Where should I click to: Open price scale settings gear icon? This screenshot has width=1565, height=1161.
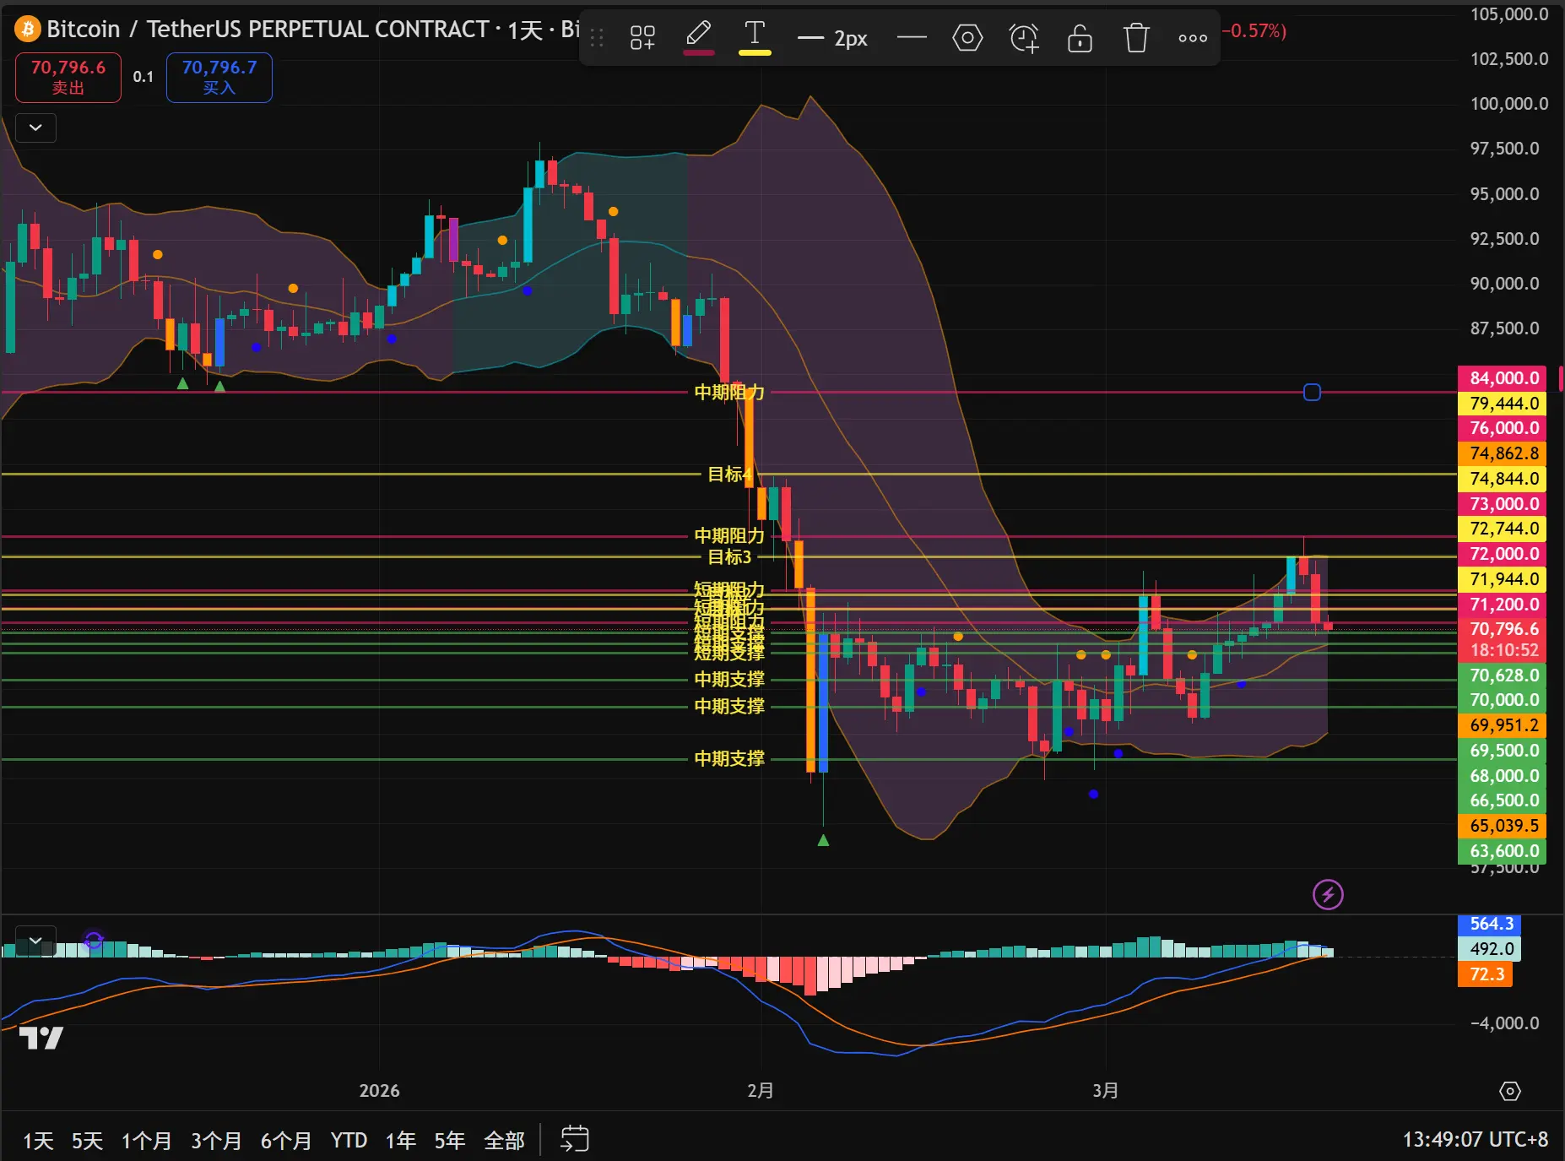[1510, 1091]
